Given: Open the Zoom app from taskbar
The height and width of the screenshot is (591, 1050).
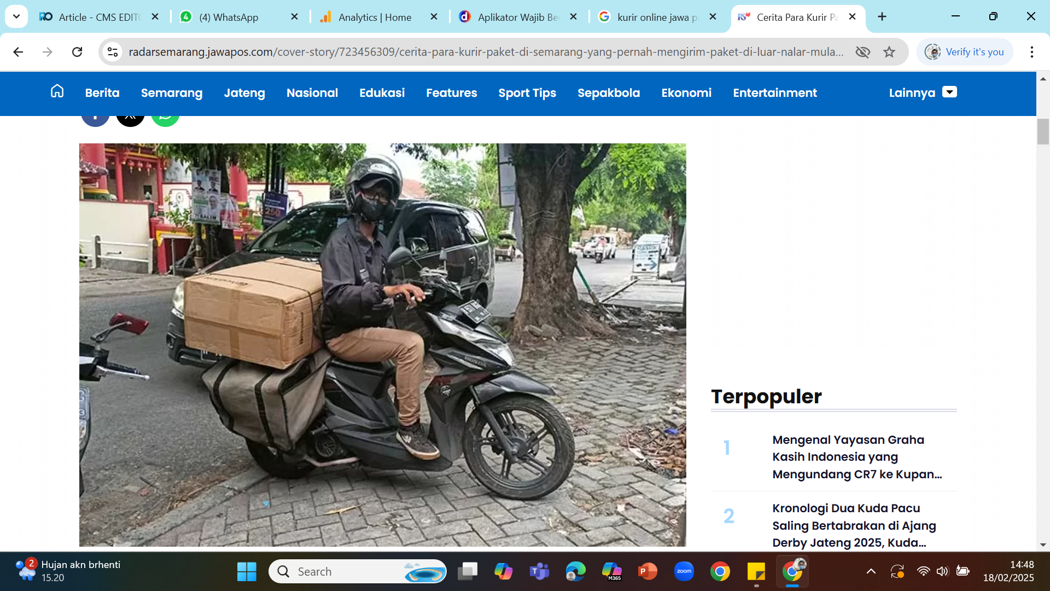Looking at the screenshot, I should click(684, 571).
